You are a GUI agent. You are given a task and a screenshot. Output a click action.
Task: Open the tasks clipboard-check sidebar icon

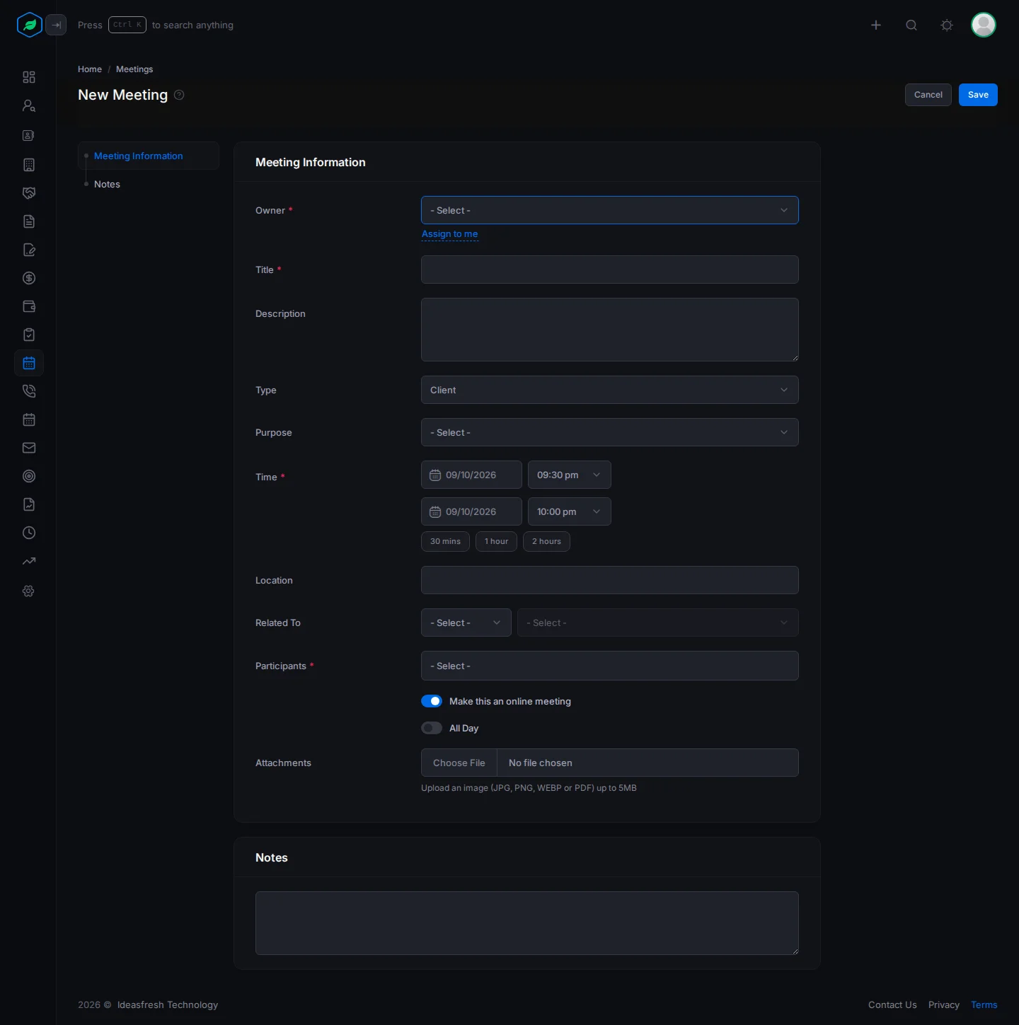(x=29, y=335)
